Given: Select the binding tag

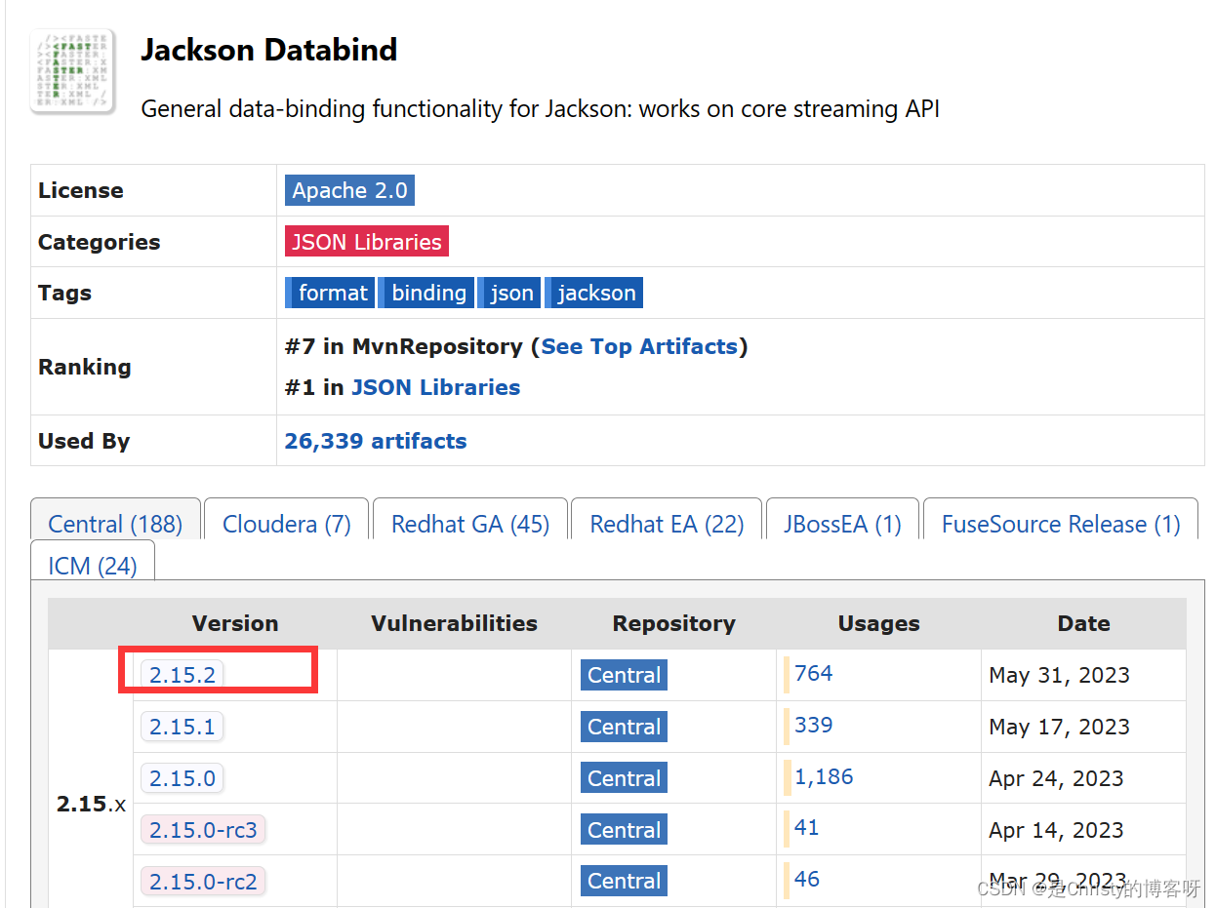Looking at the screenshot, I should [426, 293].
